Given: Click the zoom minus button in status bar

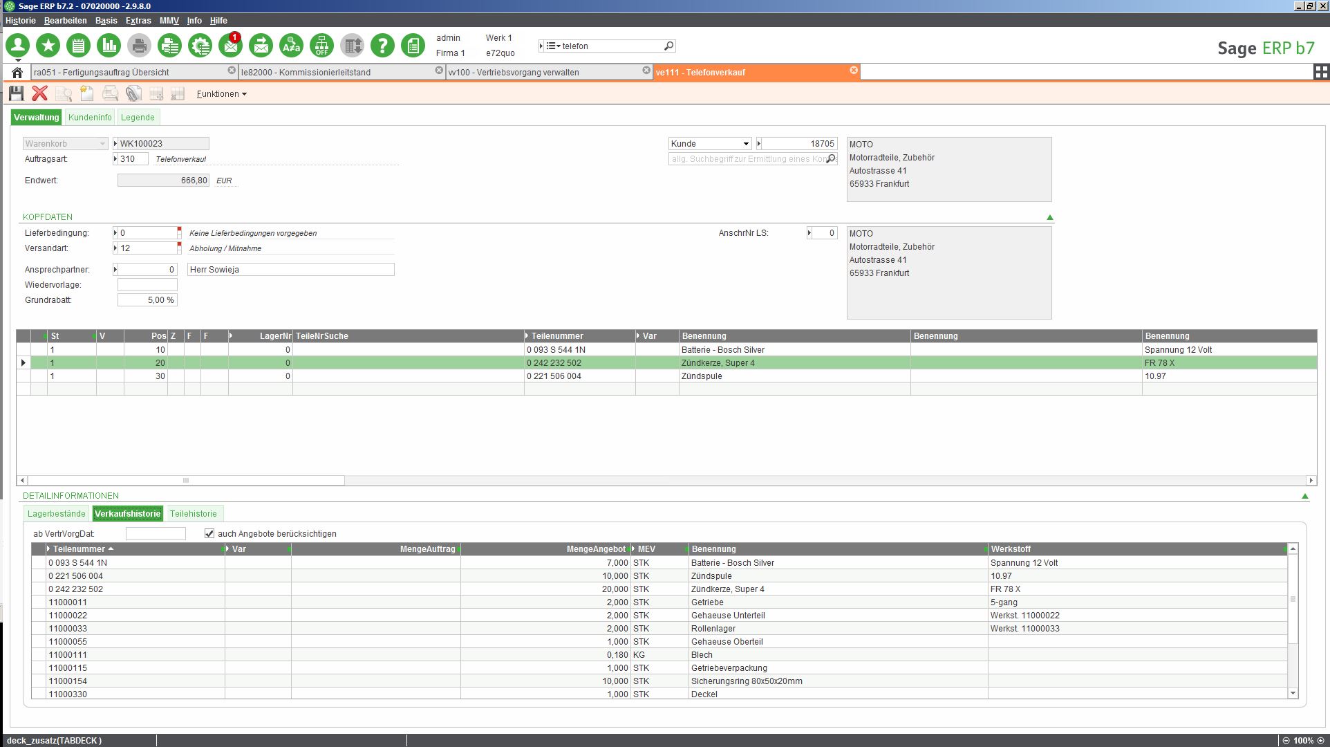Looking at the screenshot, I should click(1286, 740).
